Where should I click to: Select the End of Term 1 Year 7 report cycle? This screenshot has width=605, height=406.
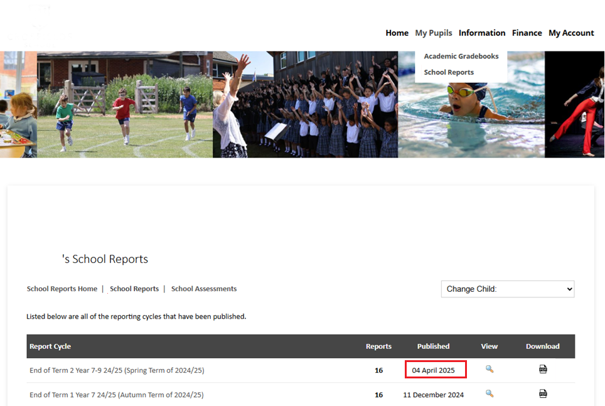(116, 395)
